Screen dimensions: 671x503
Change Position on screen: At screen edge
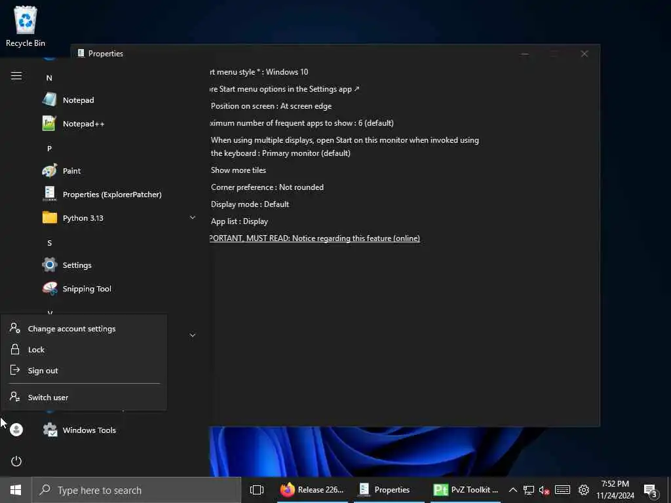[x=271, y=106]
